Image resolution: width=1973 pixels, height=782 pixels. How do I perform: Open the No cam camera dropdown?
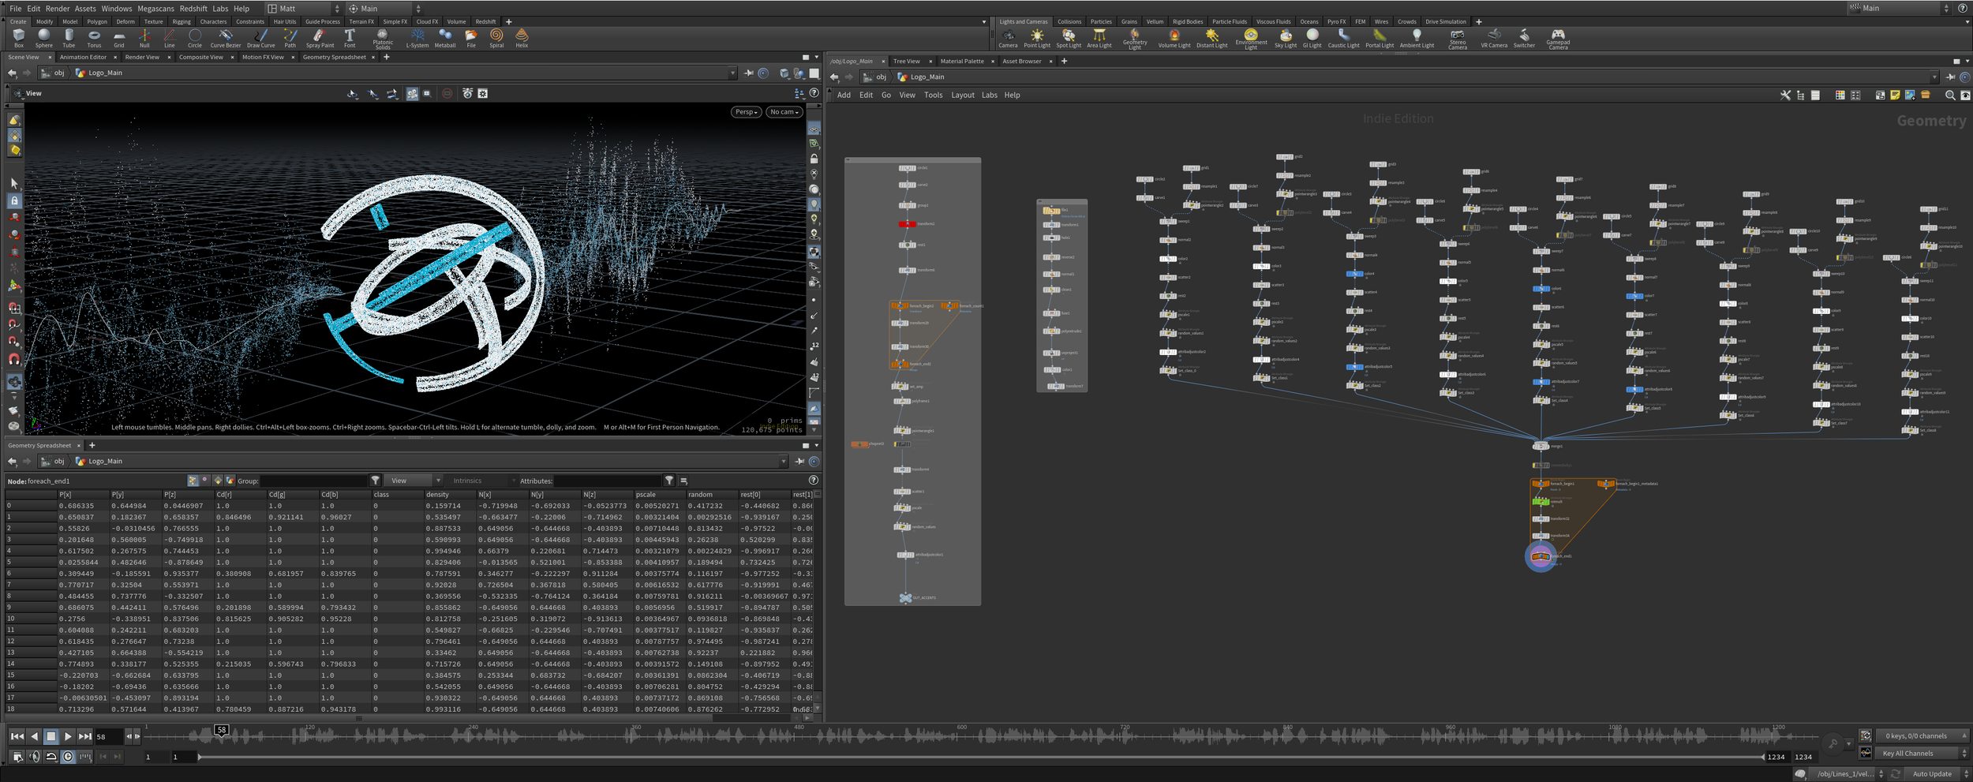784,112
